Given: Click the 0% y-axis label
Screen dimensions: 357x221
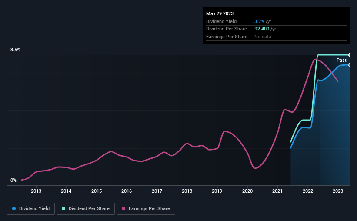Looking at the screenshot, I should pos(13,181).
